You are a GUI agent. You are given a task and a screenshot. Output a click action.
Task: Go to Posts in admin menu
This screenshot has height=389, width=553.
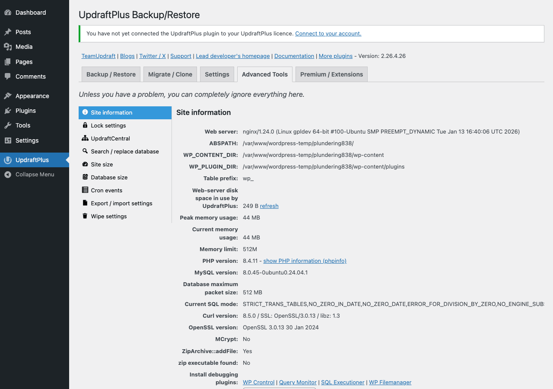pyautogui.click(x=35, y=32)
